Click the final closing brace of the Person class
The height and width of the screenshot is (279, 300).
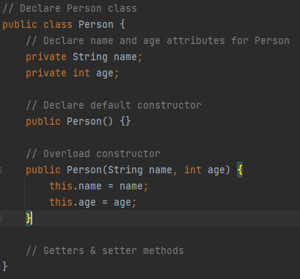click(5, 267)
